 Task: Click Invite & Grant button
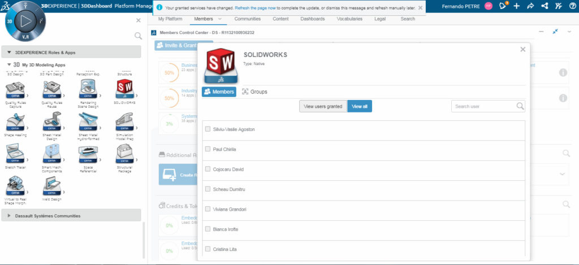point(184,45)
